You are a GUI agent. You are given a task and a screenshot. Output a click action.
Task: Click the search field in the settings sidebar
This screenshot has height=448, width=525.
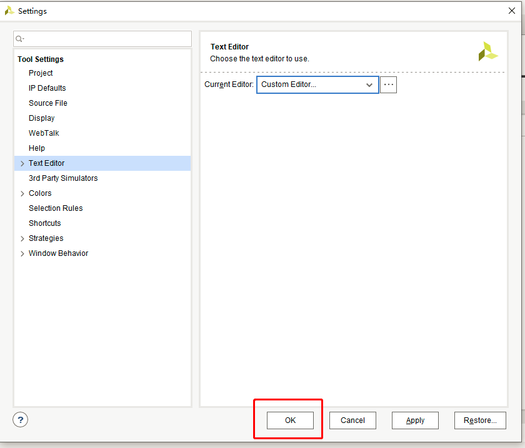click(102, 39)
